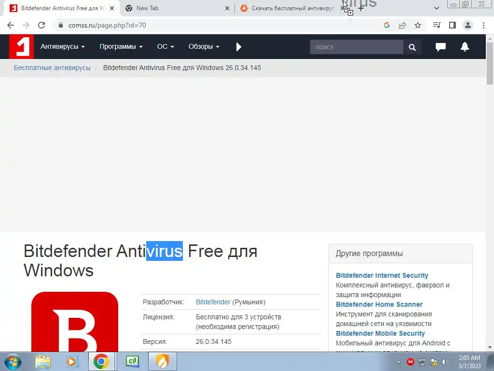Open the tab search chevron
The image size is (494, 371).
tap(436, 8)
